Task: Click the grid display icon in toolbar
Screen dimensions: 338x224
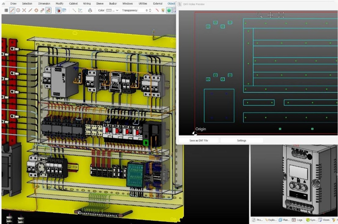Action: pos(6,10)
